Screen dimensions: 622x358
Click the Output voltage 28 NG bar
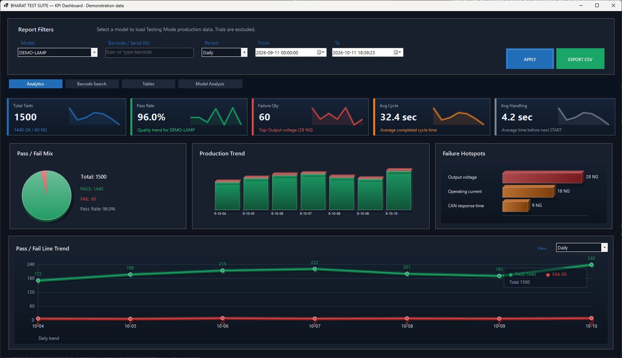click(x=543, y=177)
